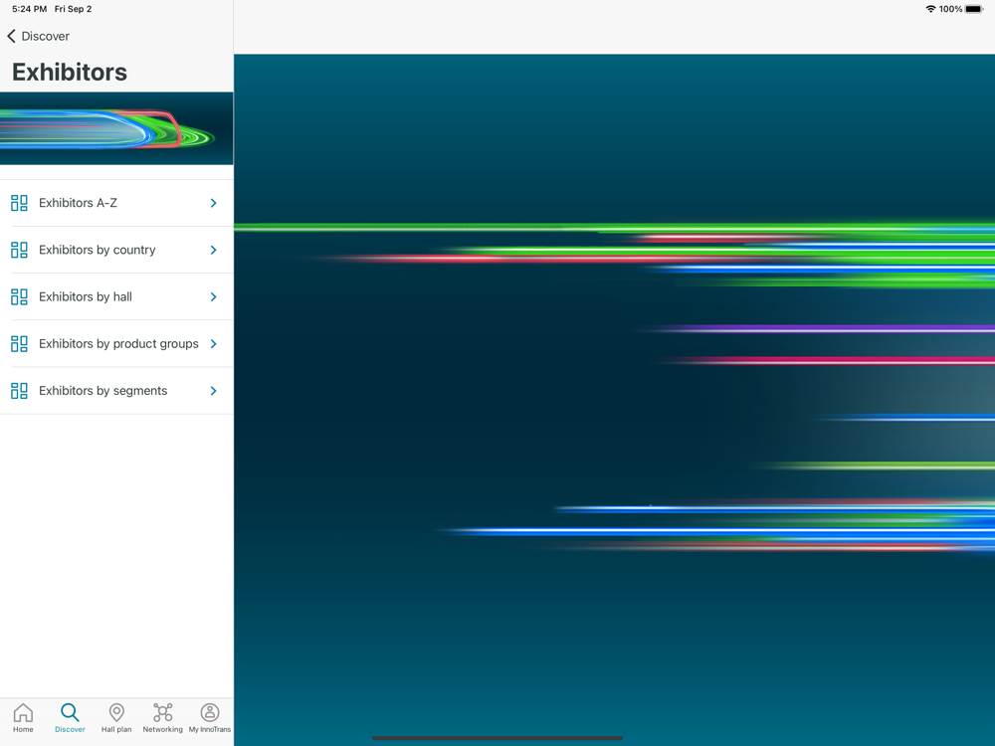Tap the battery status icon

[x=974, y=9]
